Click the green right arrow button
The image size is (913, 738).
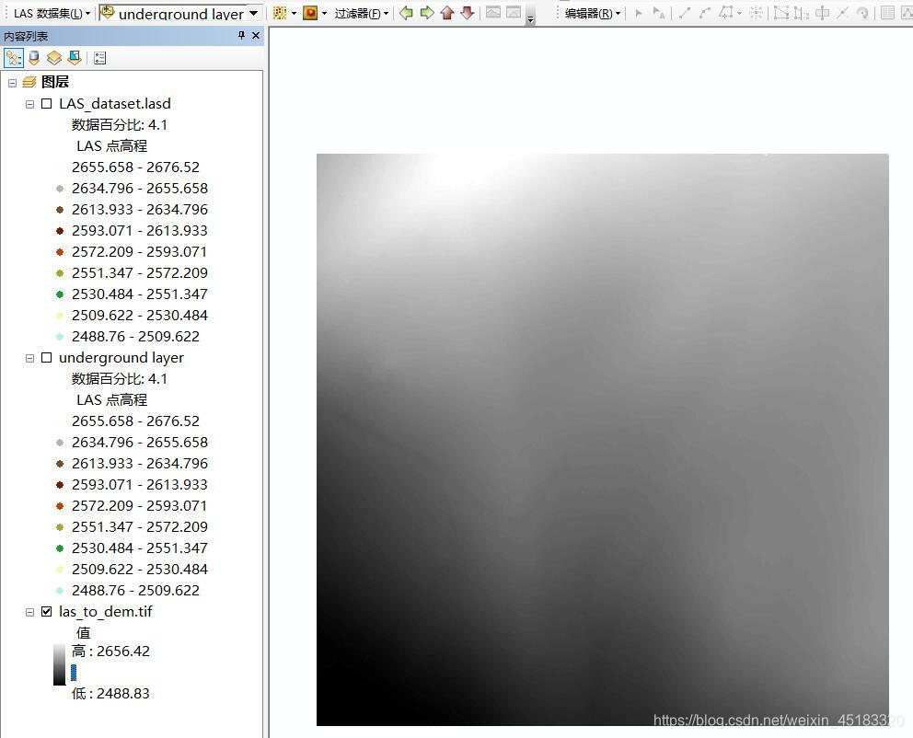tap(427, 13)
